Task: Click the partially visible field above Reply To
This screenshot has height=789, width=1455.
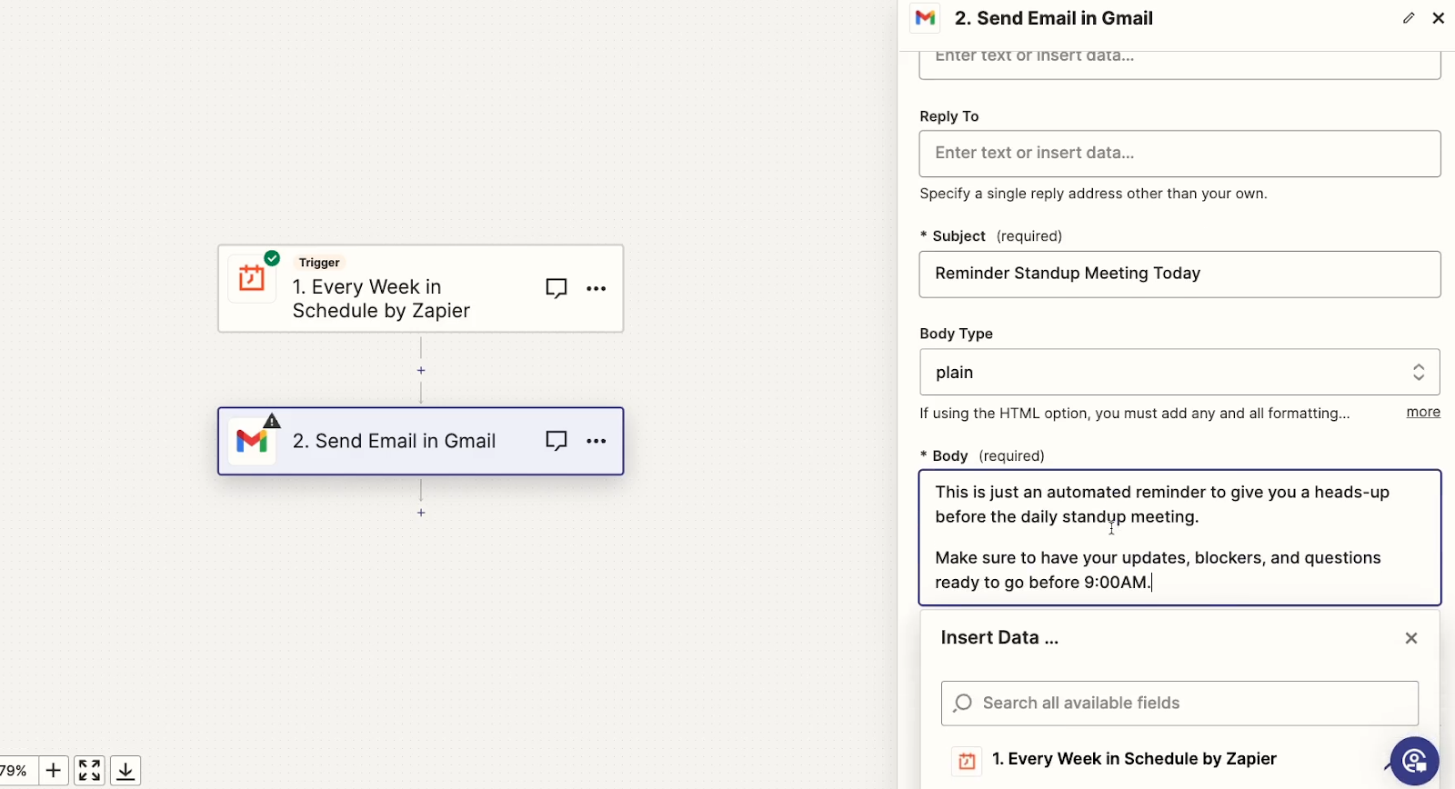Action: point(1179,65)
